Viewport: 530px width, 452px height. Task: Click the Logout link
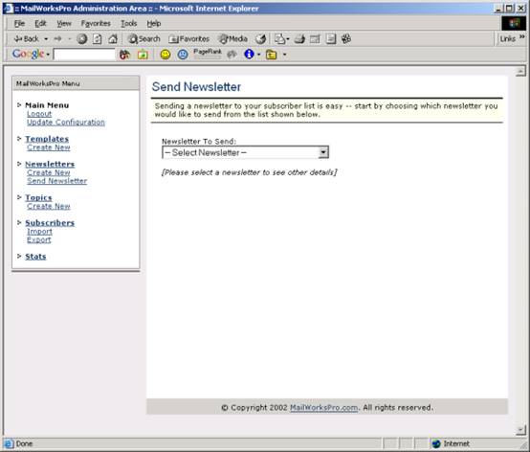(39, 114)
